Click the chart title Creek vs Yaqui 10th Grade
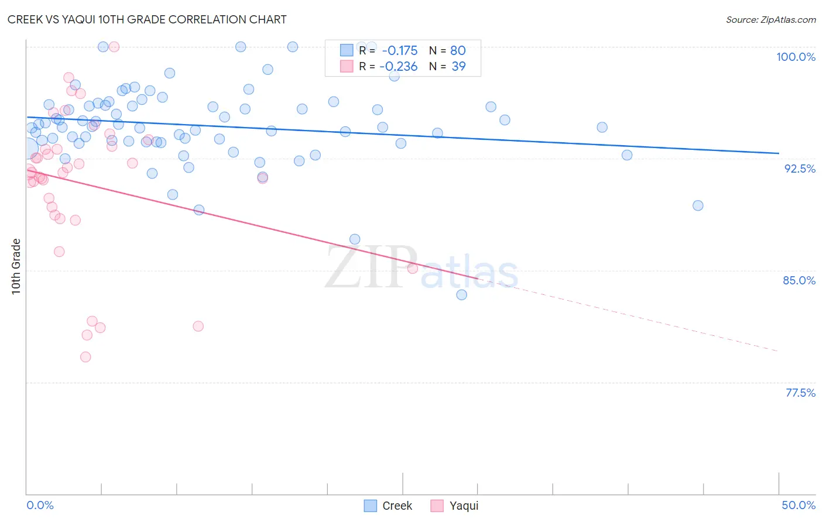Viewport: 823px width, 522px height. (147, 19)
